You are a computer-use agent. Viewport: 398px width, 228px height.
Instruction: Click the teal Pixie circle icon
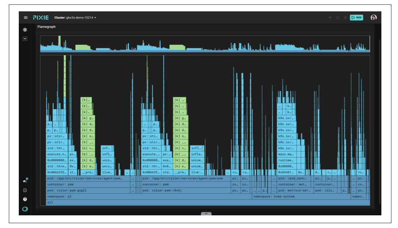coord(25,209)
